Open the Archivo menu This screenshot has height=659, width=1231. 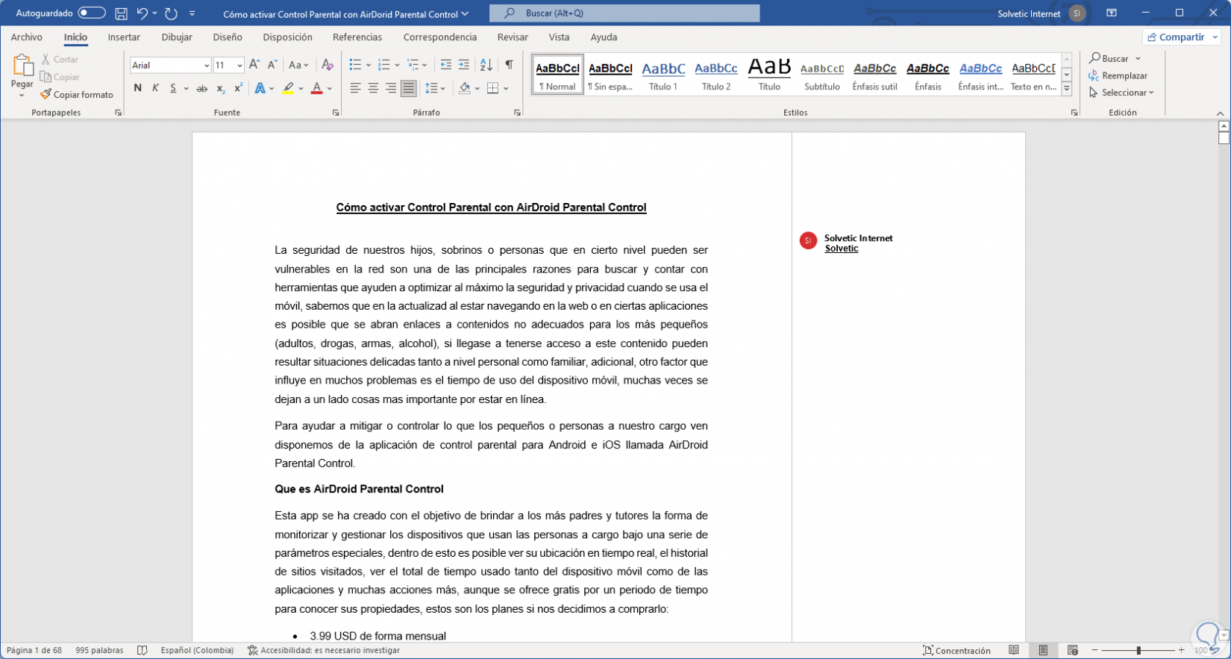point(27,37)
